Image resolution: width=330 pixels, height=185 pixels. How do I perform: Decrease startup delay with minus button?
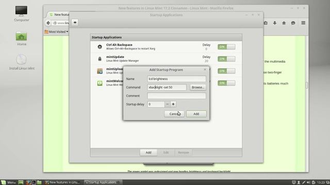[167, 104]
